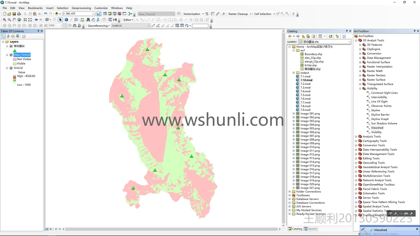Image resolution: width=420 pixels, height=236 pixels.
Task: Select the Zoom In tool
Action: 4,20
